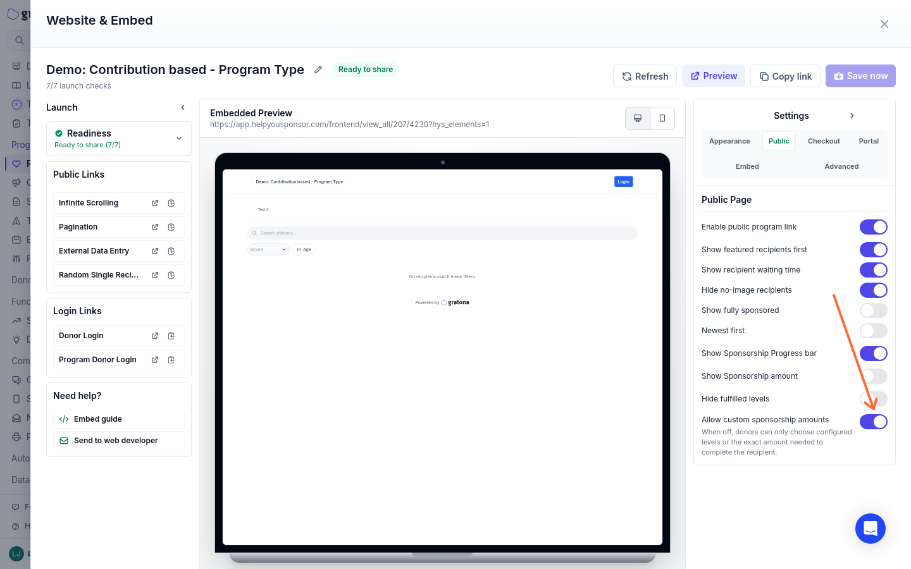Open Random Single Recipient link externally
Screen dimensions: 911x569
155,275
